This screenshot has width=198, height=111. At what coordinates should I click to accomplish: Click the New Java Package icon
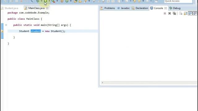click(62, 1)
